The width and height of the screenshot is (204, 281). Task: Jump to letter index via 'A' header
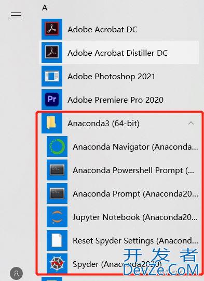[45, 8]
